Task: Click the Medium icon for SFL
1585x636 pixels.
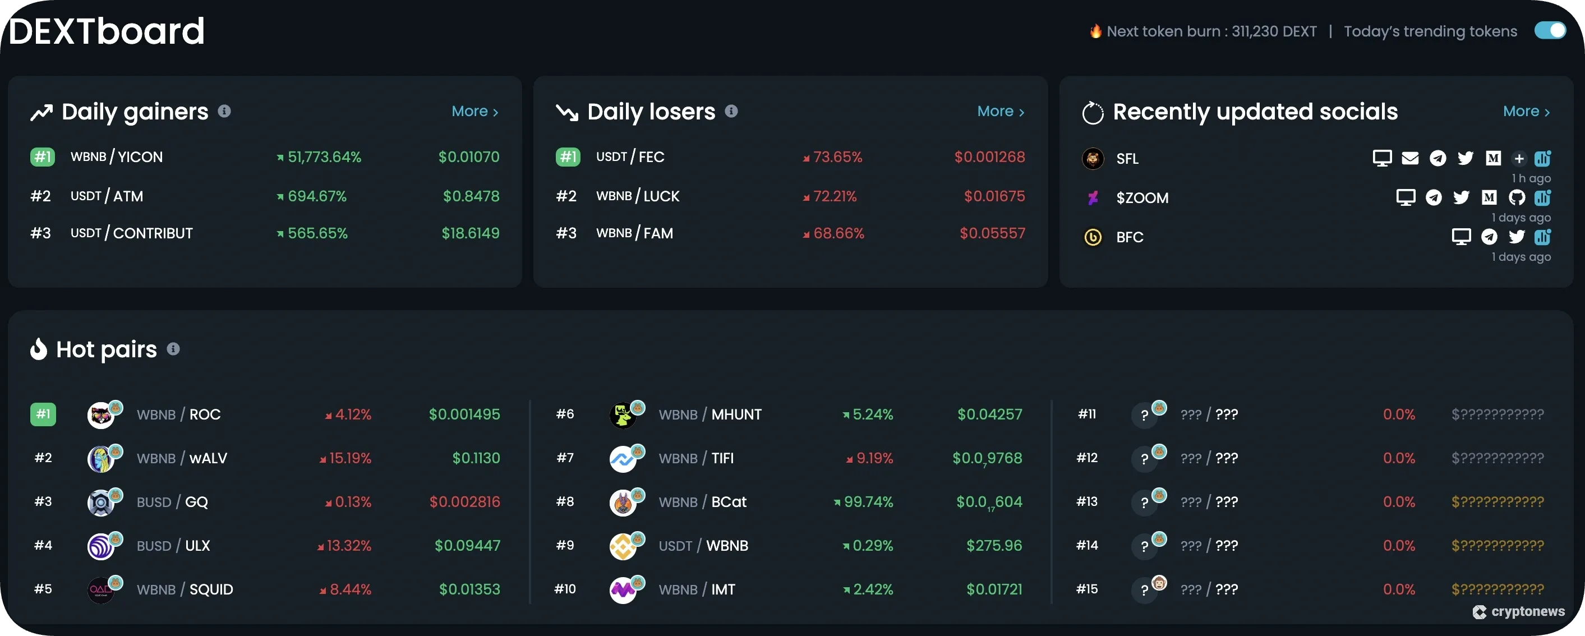Action: [1494, 158]
